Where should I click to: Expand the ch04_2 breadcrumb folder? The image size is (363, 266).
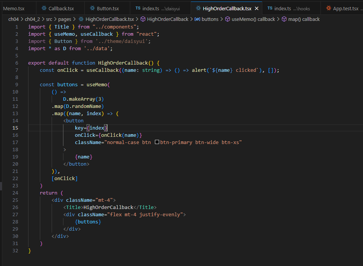[x=32, y=19]
